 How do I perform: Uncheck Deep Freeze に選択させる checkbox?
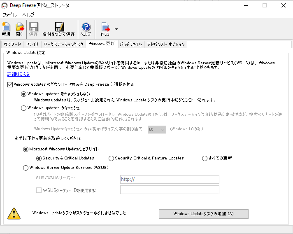point(10,84)
